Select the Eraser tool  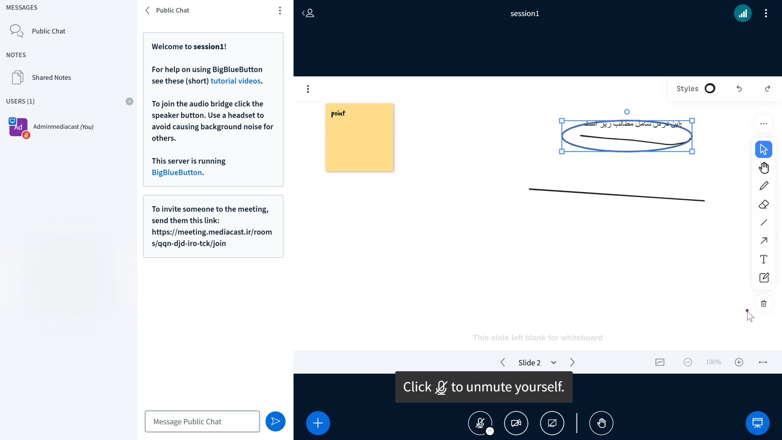coord(764,204)
